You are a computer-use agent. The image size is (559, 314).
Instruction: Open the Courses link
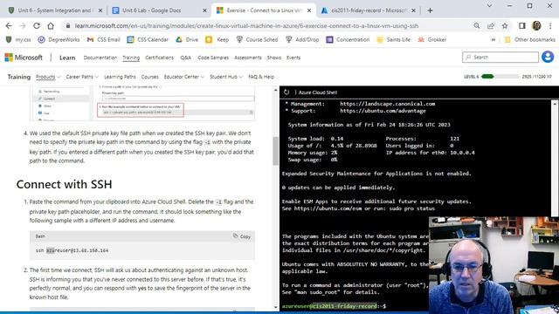pos(149,77)
